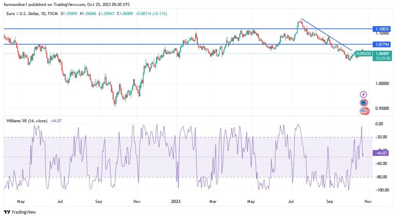Click the Mar label on time axis
This screenshot has width=394, height=218.
(213, 200)
